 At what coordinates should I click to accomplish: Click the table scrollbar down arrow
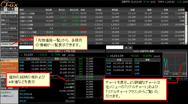186,43
